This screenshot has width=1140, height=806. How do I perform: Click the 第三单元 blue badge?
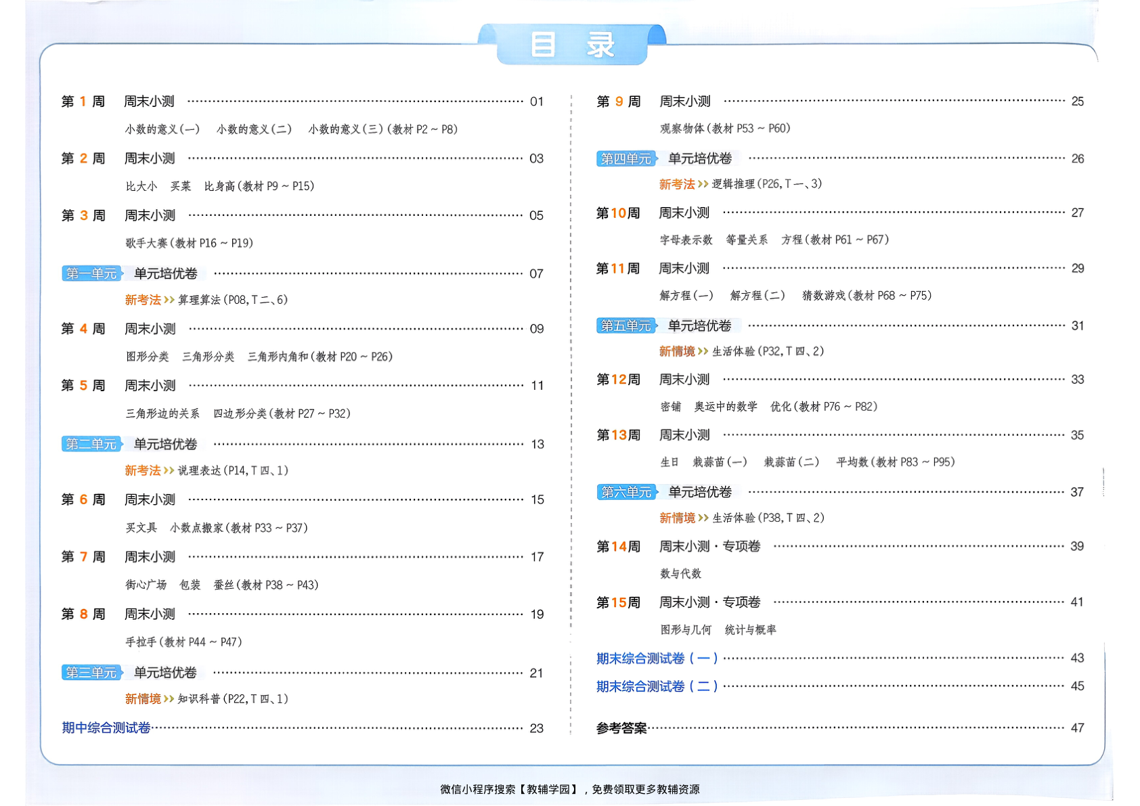[x=91, y=673]
